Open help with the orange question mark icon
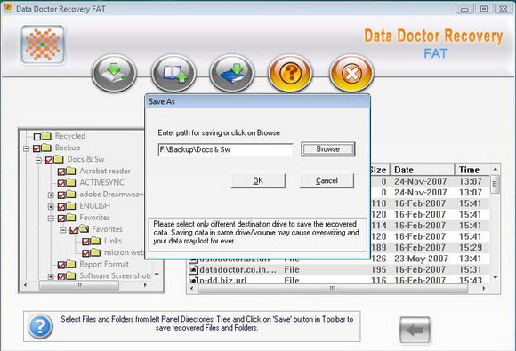516x351 pixels. click(290, 73)
